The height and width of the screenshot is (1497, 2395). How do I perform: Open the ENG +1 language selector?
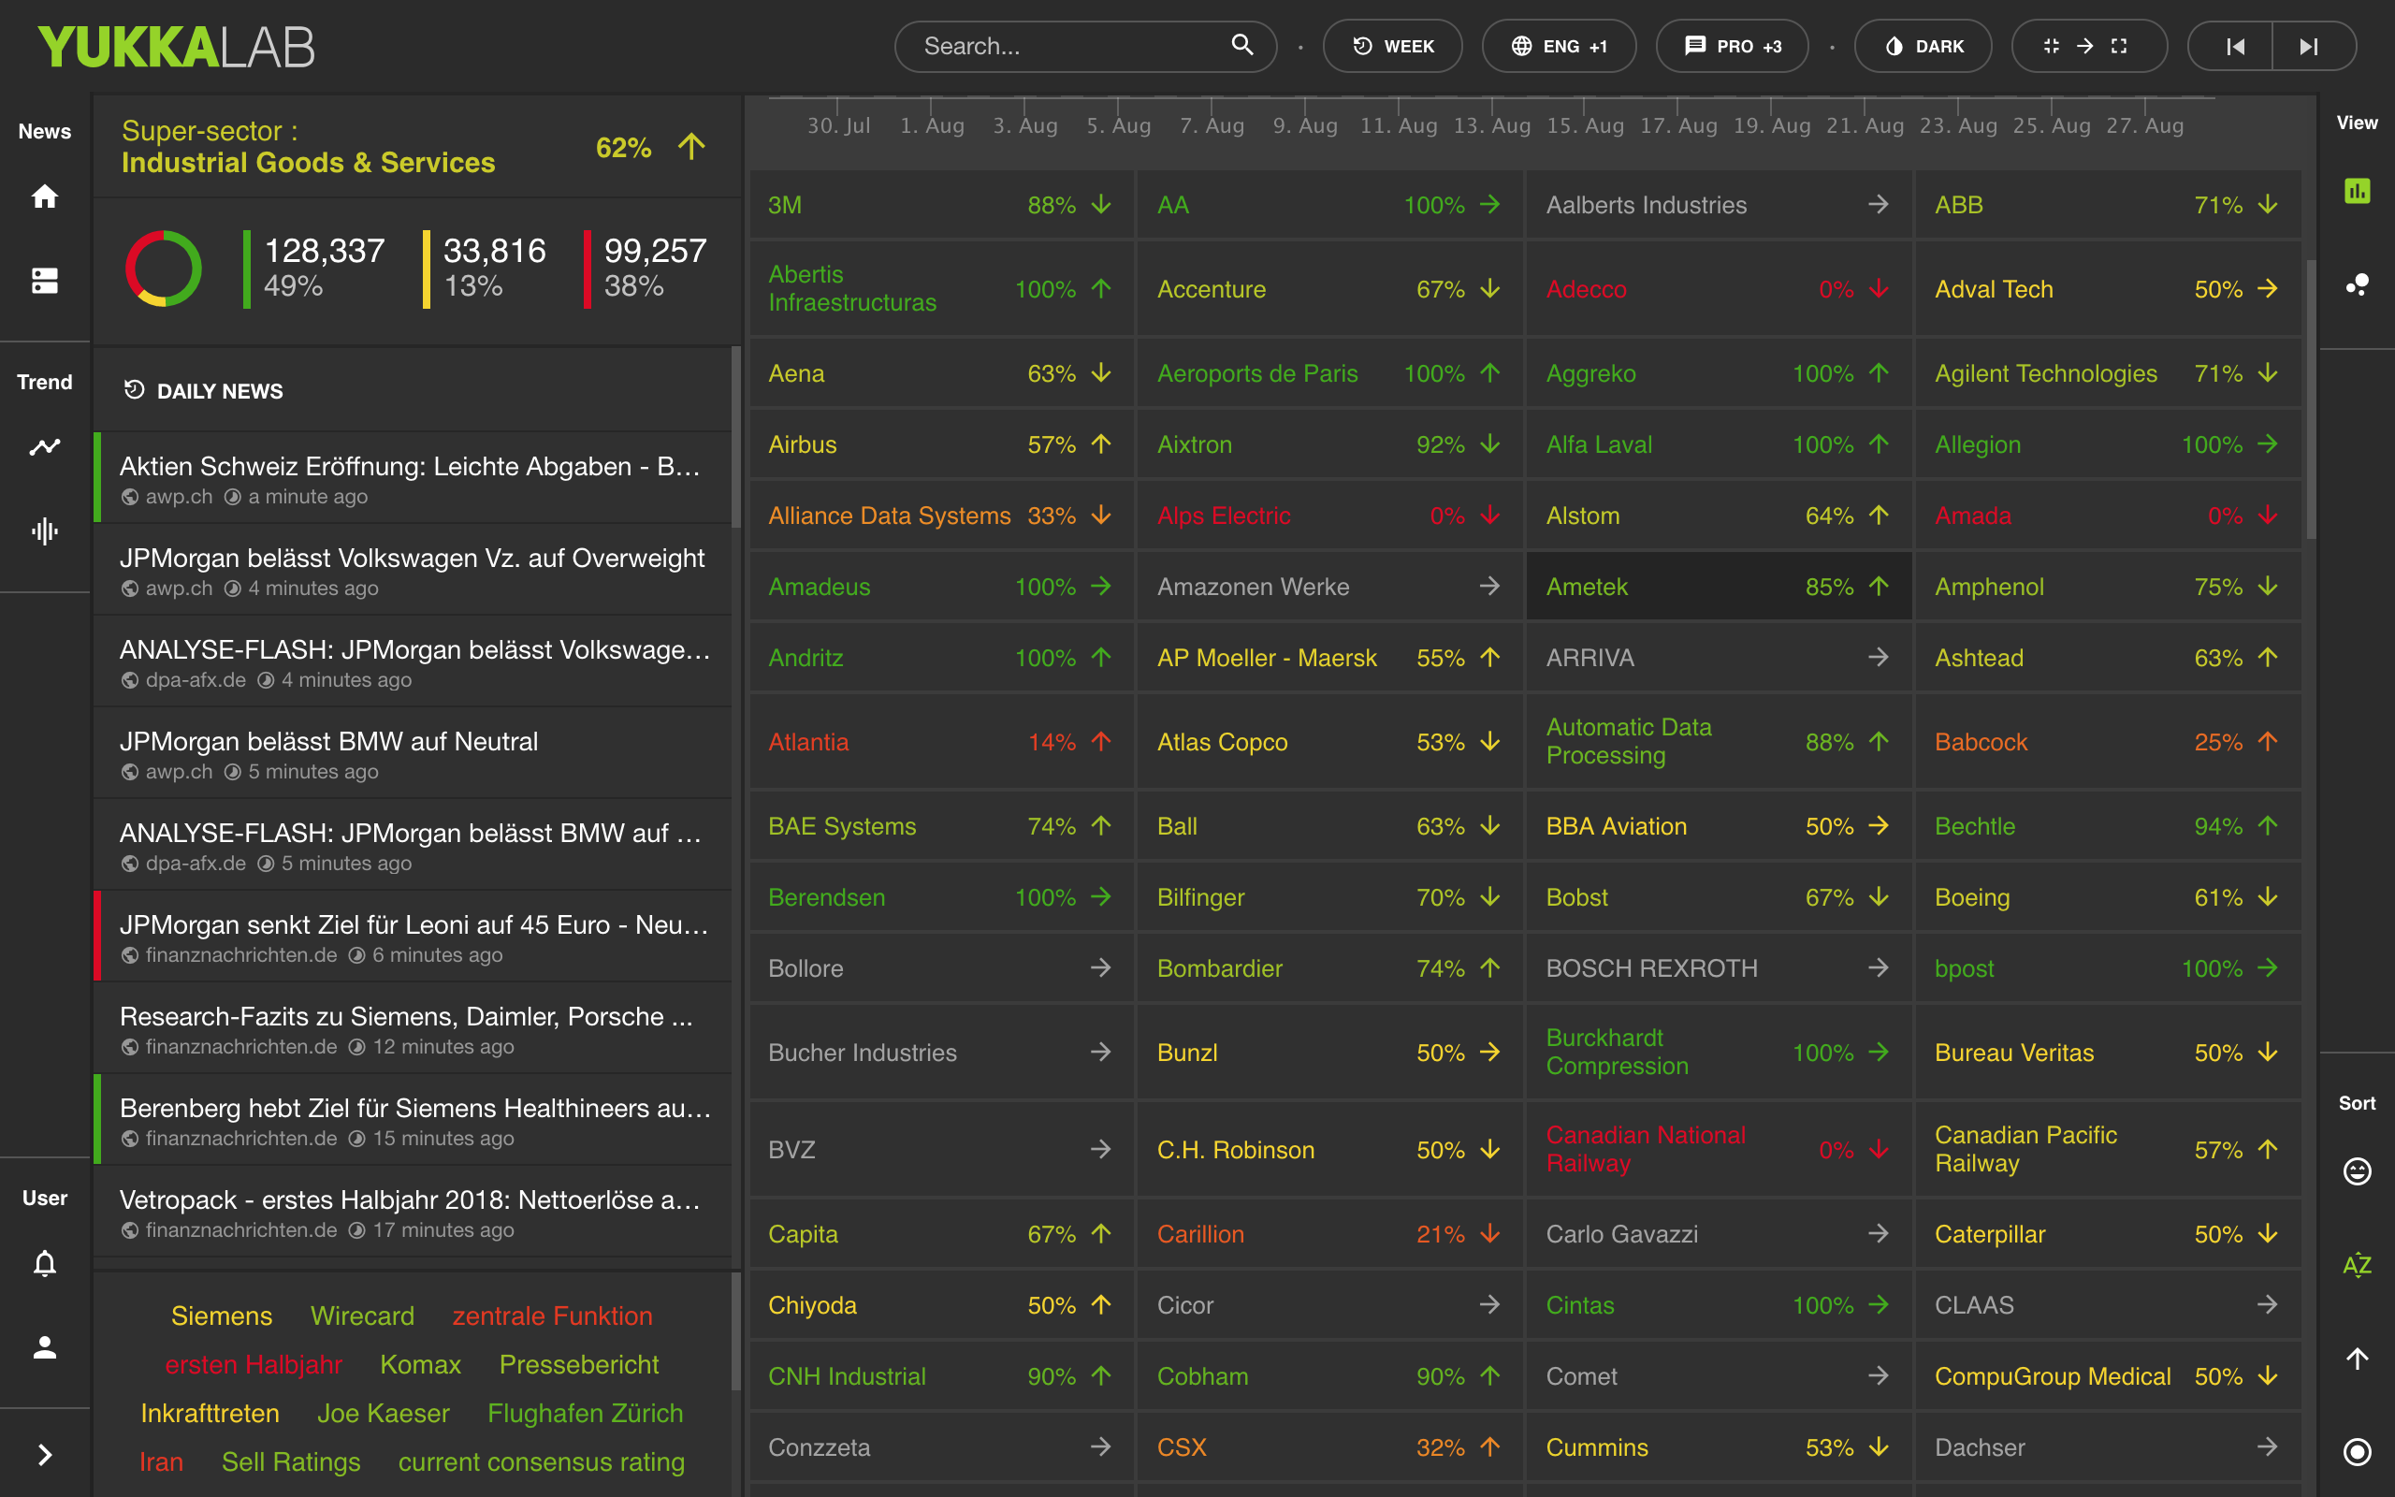(x=1559, y=46)
